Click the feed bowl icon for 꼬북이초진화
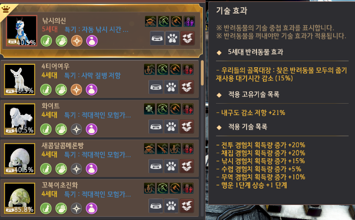The height and width of the screenshot is (220, 355). 156,206
